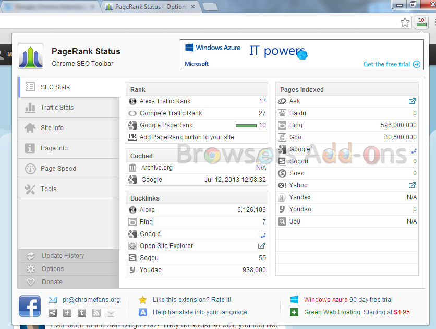Click Bing pages indexed 596,000,000
This screenshot has height=329, width=436.
[398, 125]
